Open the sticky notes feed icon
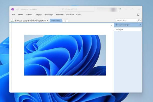 [x=138, y=15]
